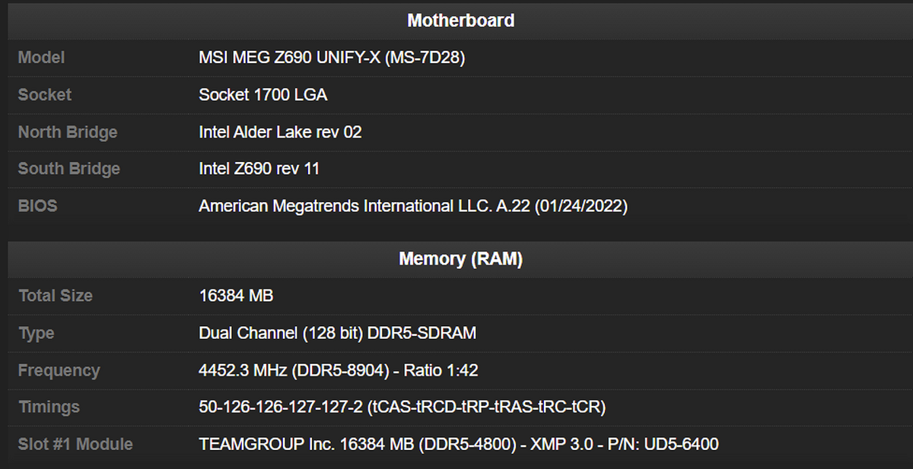Click the Intel Alder Lake rev 02 value
The width and height of the screenshot is (913, 469).
[280, 132]
